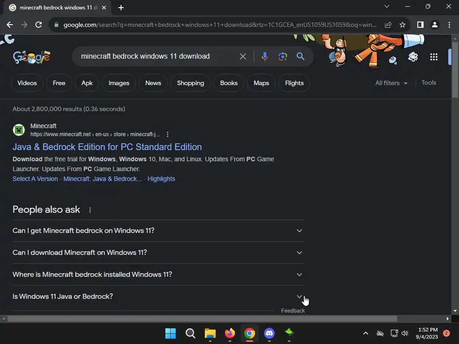The height and width of the screenshot is (344, 459).
Task: Start a voice search with microphone
Action: pyautogui.click(x=264, y=56)
